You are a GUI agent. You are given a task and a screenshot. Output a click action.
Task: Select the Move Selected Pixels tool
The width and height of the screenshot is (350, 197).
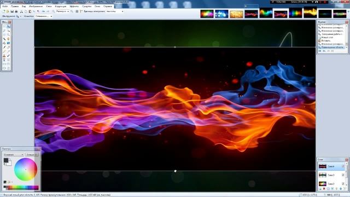[8, 26]
